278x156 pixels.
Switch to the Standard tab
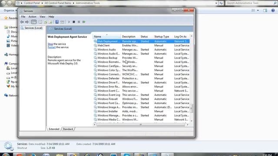pos(68,129)
